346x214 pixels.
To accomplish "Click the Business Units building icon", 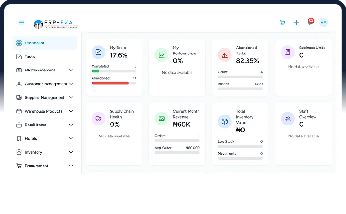I will point(288,52).
